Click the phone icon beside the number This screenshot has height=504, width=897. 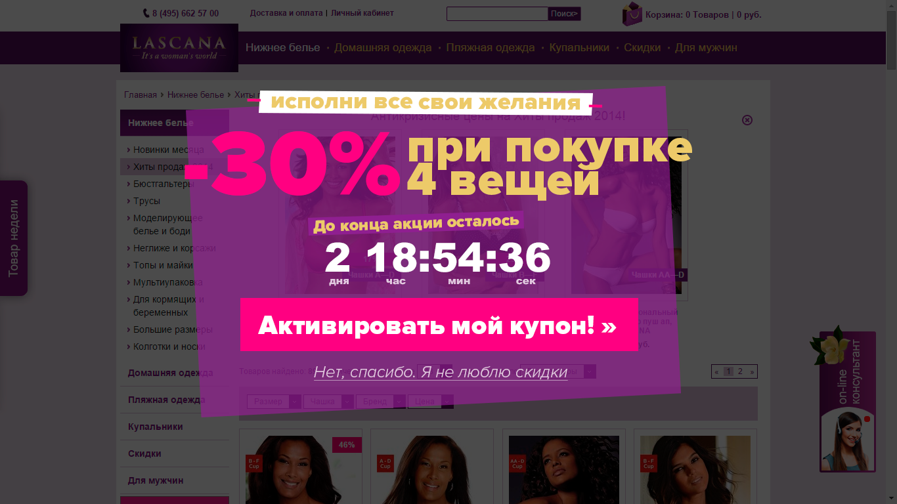point(146,13)
